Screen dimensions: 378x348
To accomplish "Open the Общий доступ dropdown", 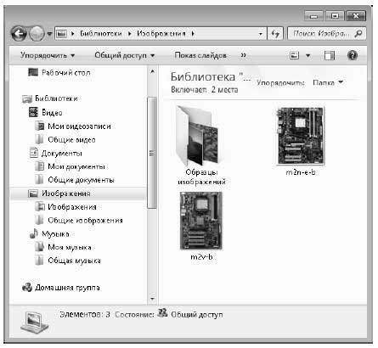I will point(125,55).
